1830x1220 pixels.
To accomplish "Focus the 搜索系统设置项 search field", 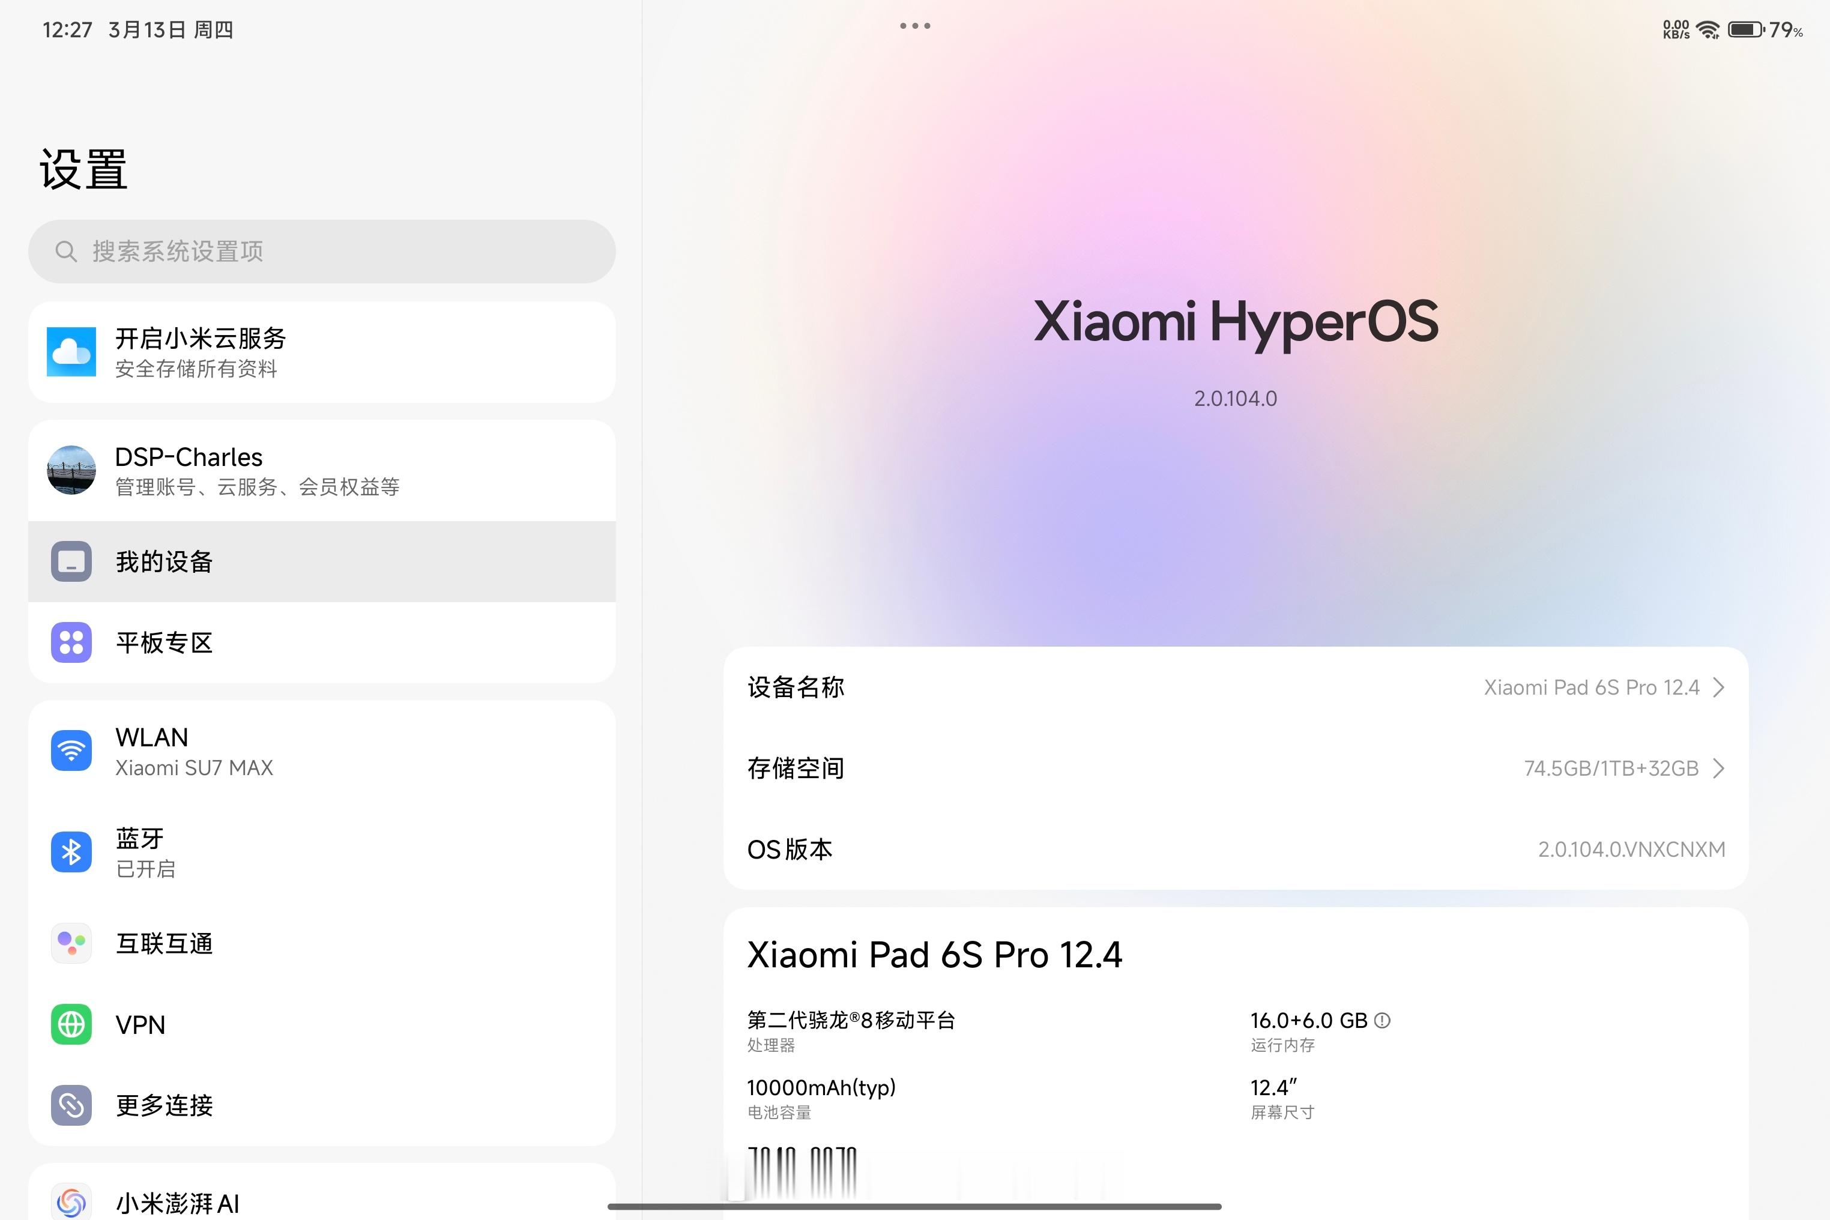I will coord(322,252).
